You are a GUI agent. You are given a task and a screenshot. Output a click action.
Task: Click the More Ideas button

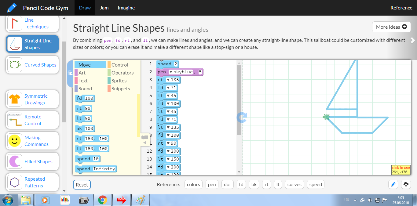pyautogui.click(x=391, y=27)
